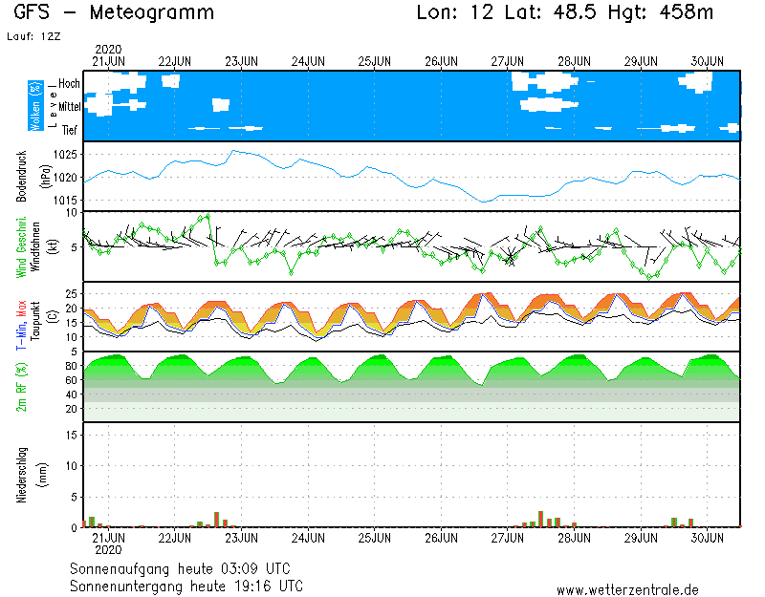Select the Lon/Lat/Hgt location header text

tap(565, 13)
